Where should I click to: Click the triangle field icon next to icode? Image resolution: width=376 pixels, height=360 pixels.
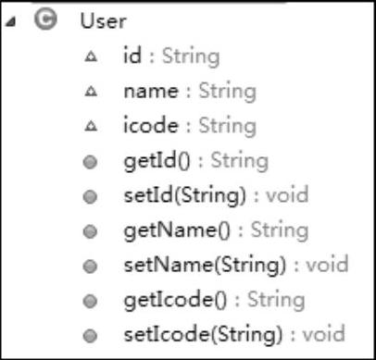[91, 126]
